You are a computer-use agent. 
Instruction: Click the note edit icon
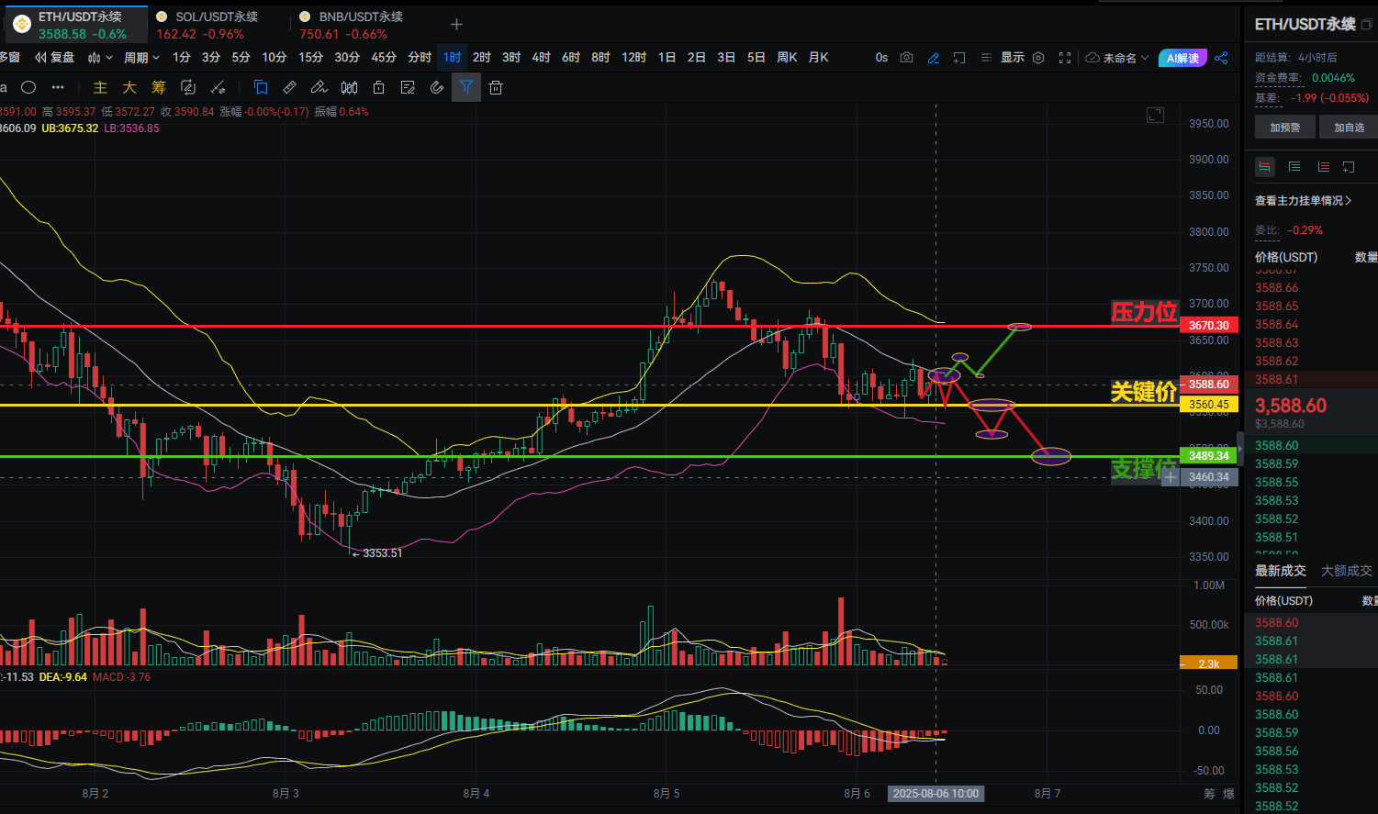tap(408, 87)
